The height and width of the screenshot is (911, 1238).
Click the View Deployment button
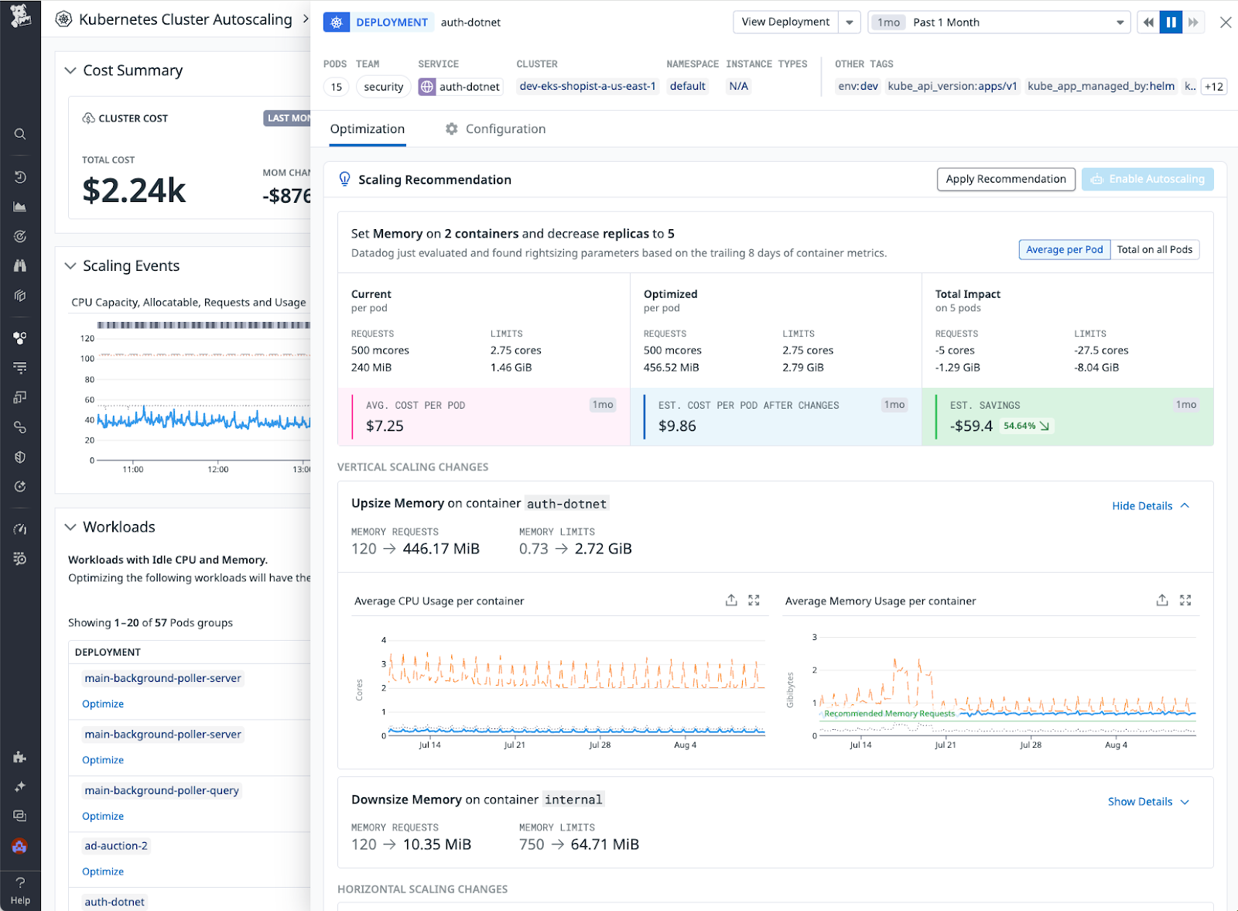(x=785, y=22)
